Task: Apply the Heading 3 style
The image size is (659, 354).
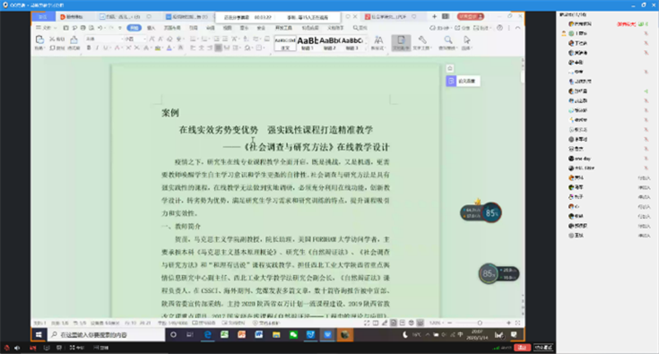Action: pyautogui.click(x=353, y=43)
